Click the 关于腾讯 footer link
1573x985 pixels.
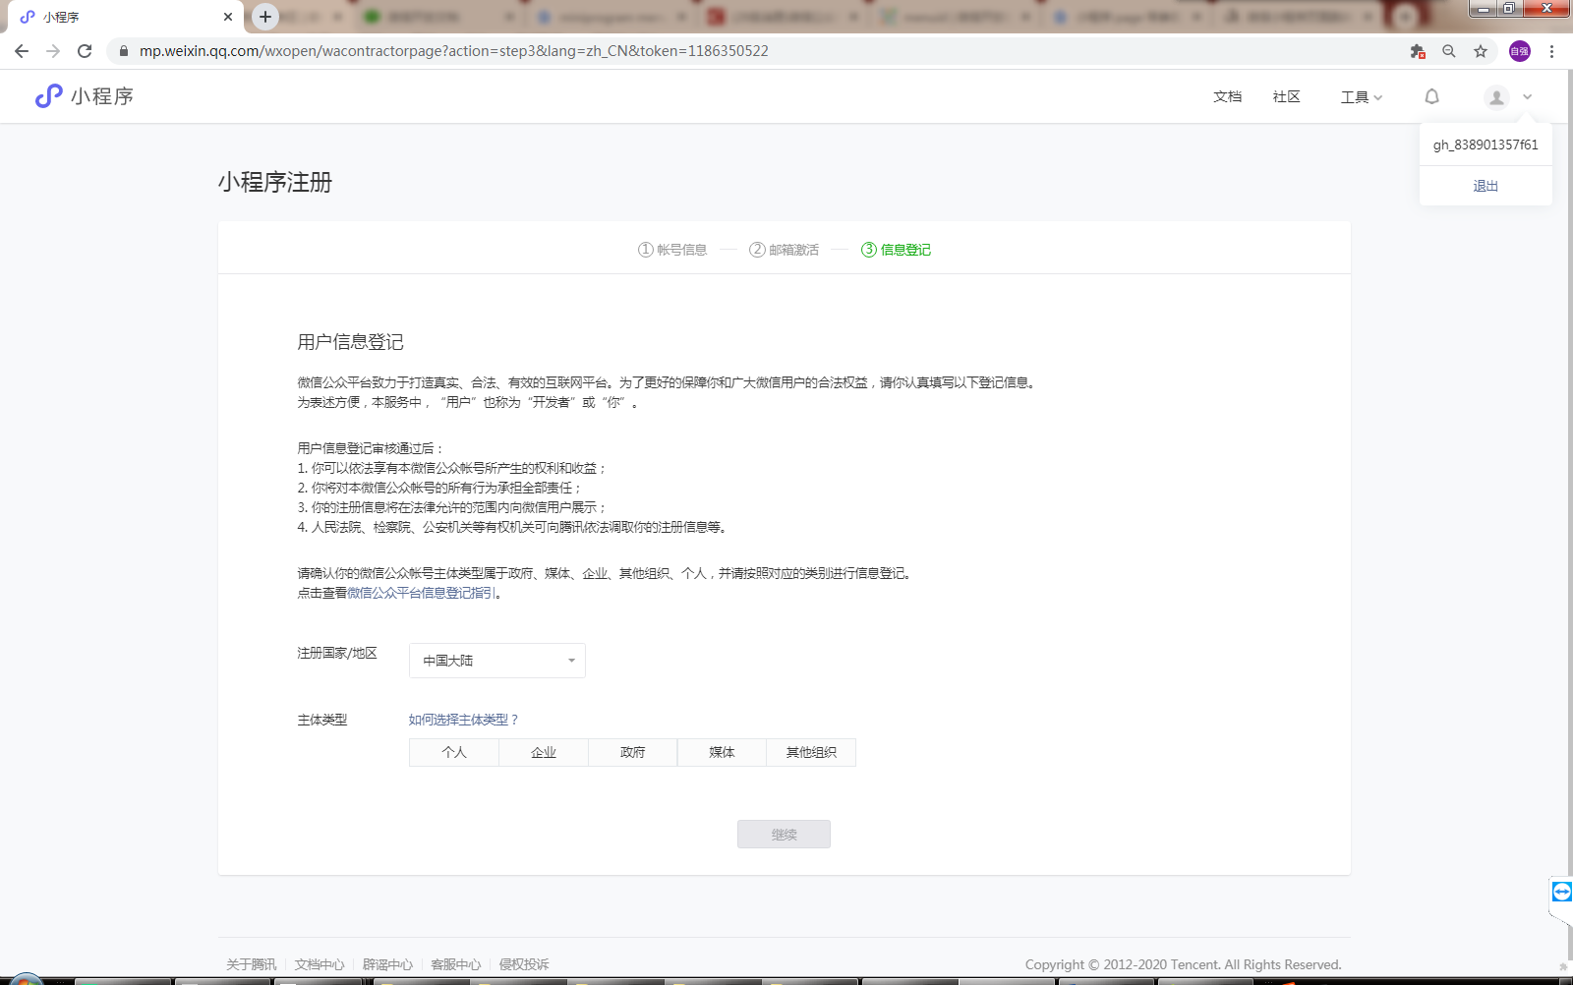[252, 964]
